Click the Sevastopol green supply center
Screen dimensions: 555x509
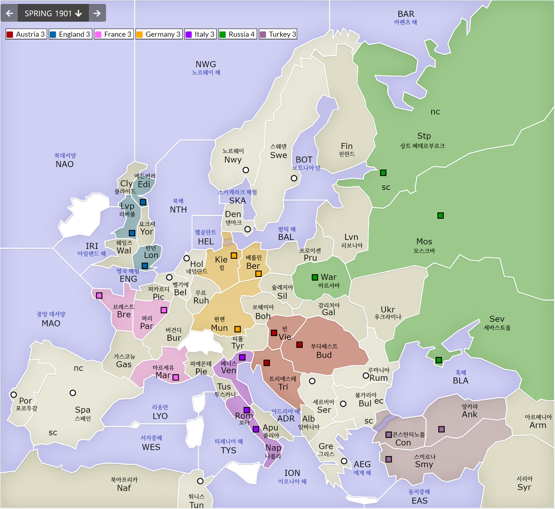click(x=439, y=360)
